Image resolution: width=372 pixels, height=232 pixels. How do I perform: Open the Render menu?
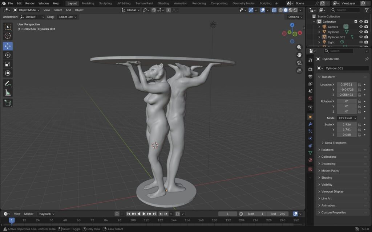[30, 3]
